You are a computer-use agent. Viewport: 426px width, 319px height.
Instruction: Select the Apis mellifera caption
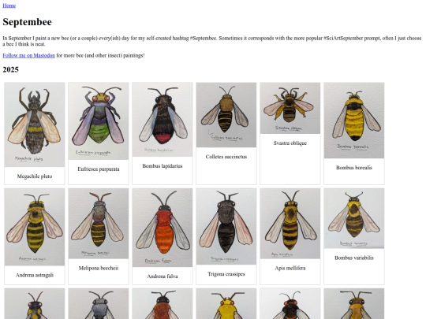click(290, 268)
